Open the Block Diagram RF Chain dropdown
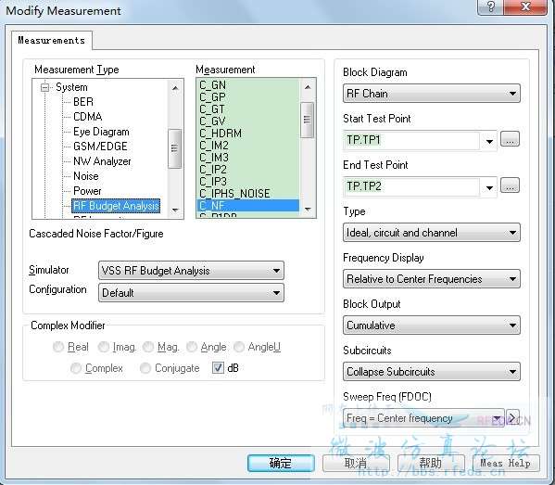This screenshot has height=485, width=555. 432,94
